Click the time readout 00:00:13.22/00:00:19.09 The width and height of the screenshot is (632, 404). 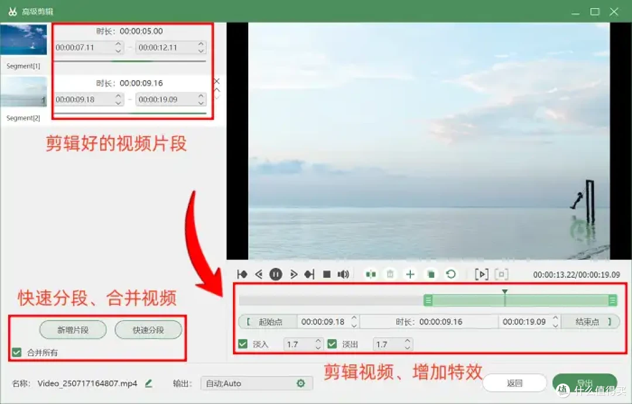[576, 275]
